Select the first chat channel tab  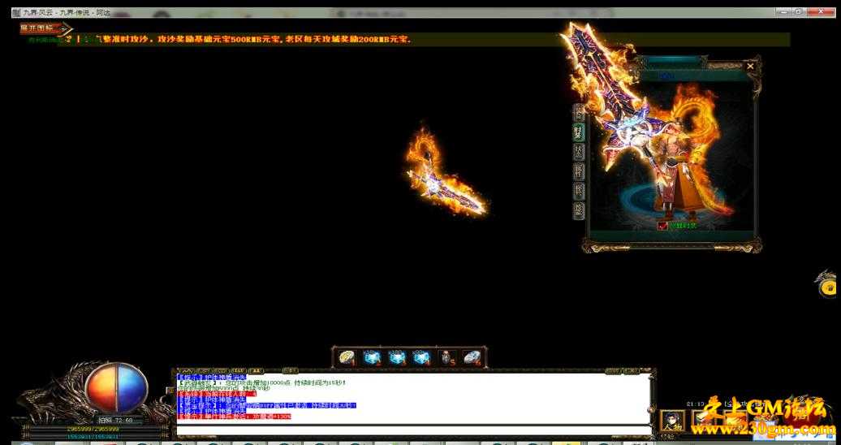tap(186, 371)
